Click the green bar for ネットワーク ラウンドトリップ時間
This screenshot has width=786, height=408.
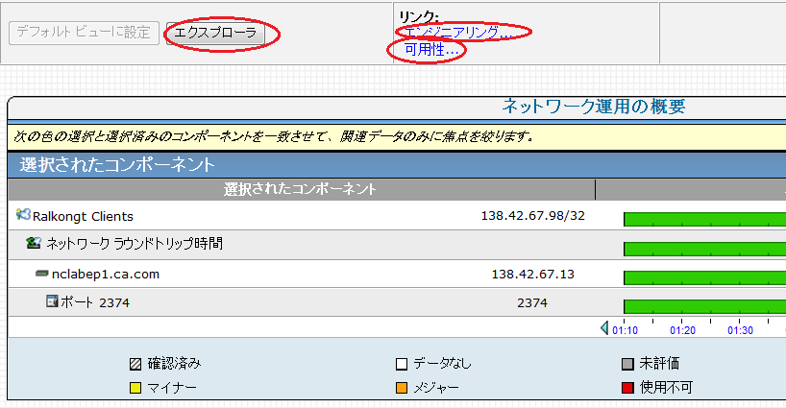(x=704, y=249)
